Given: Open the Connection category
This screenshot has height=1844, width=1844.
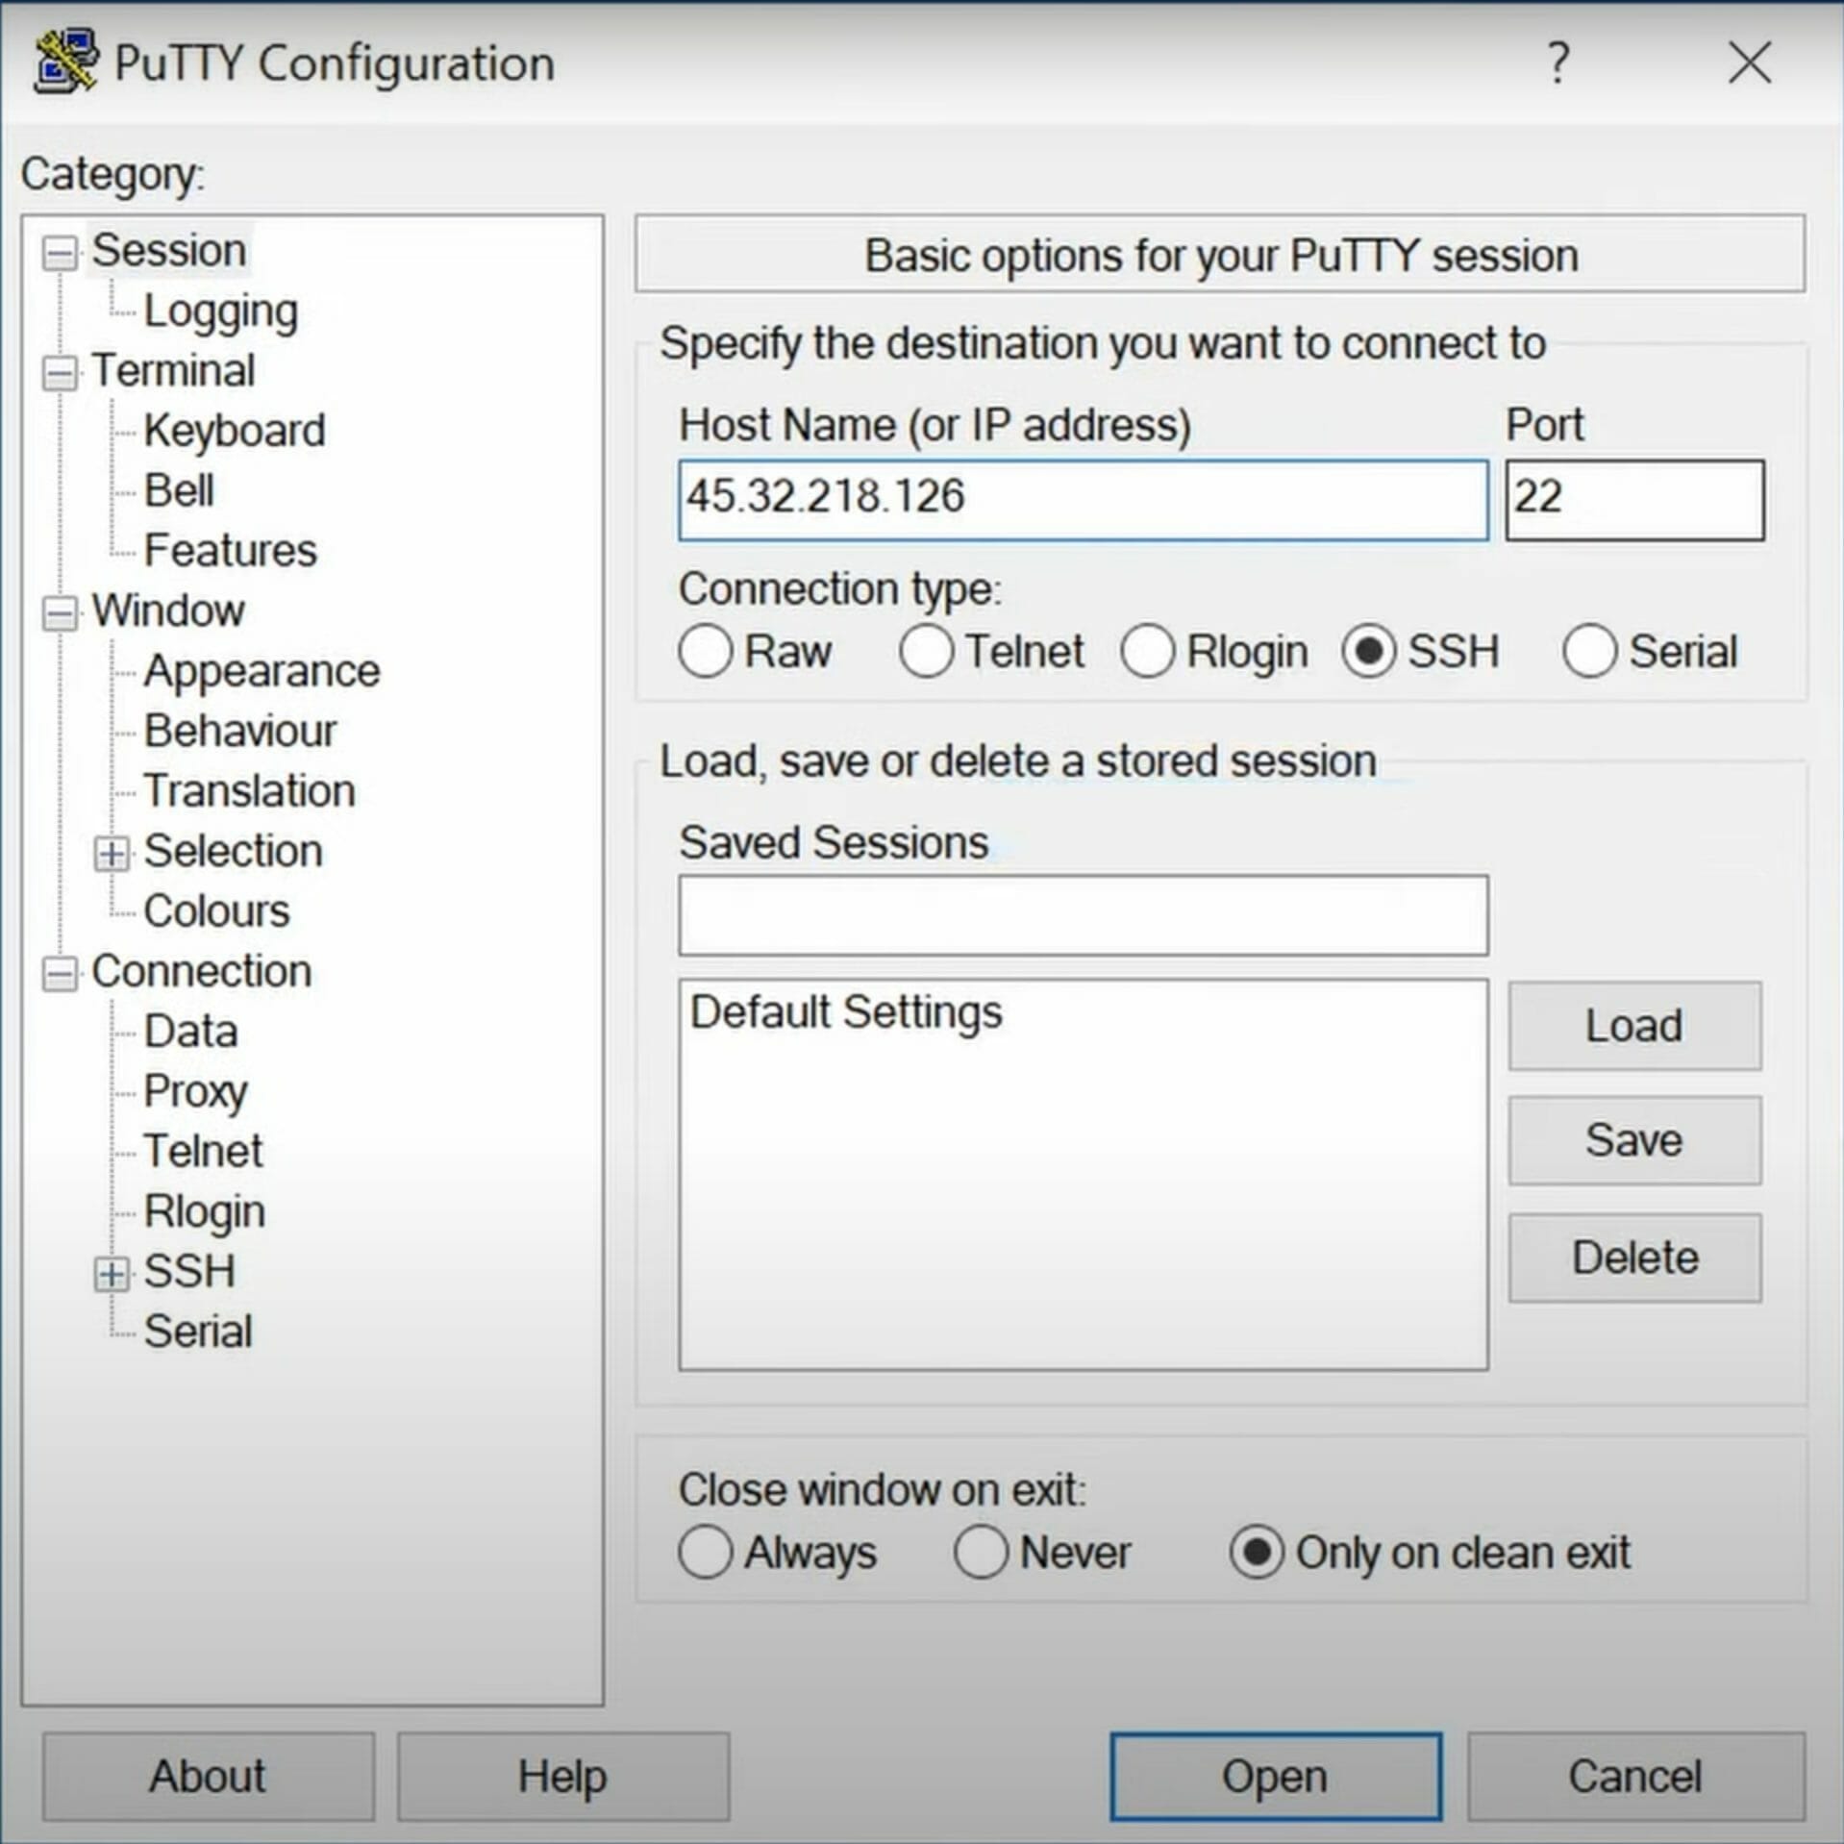Looking at the screenshot, I should [201, 971].
